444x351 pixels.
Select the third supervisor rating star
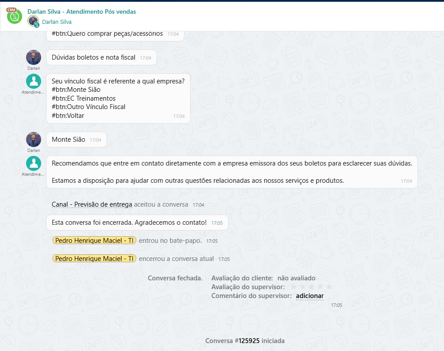tap(311, 287)
